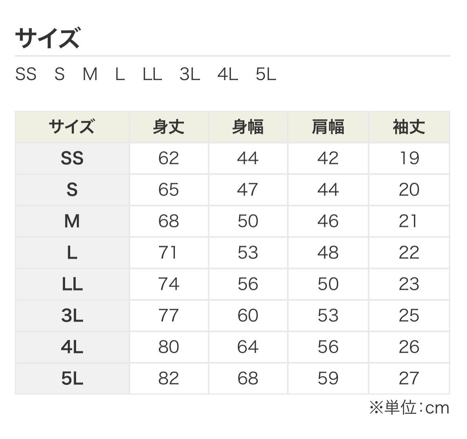Select the SS row label in the table
This screenshot has width=467, height=439.
pos(72,158)
